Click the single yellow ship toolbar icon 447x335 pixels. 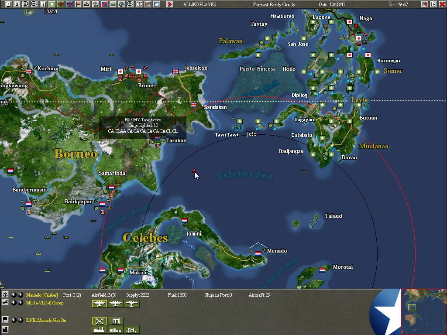pos(87,4)
